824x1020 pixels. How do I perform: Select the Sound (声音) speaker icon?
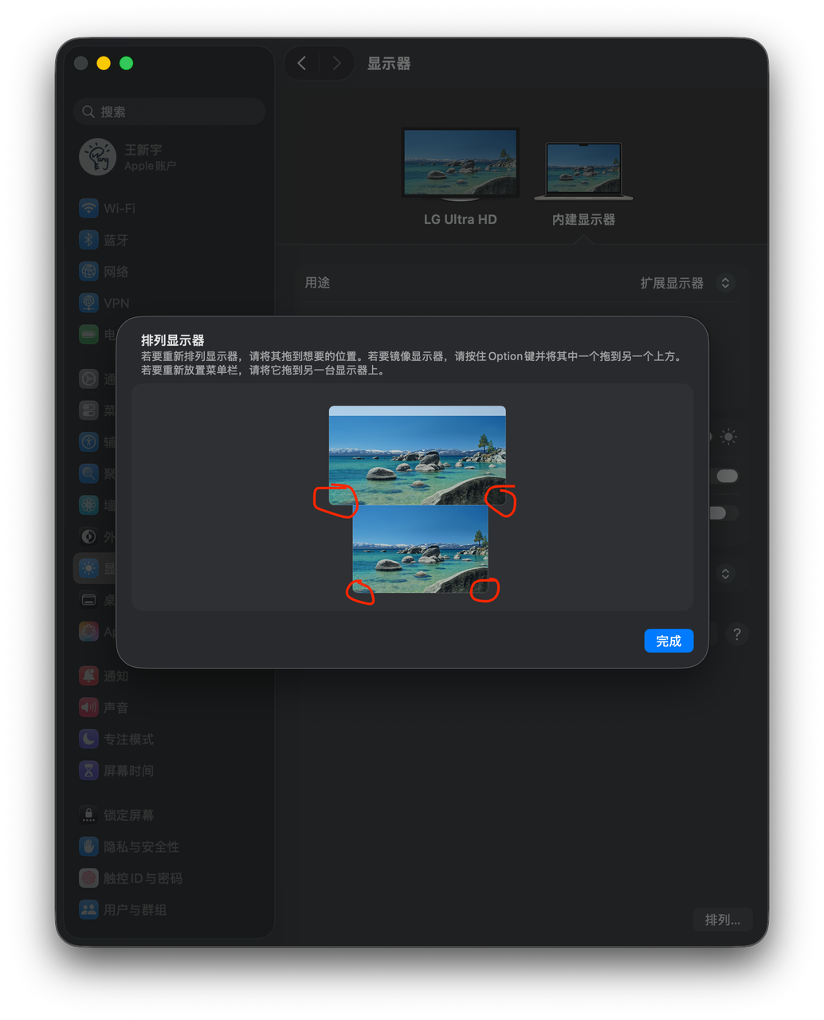[x=88, y=708]
